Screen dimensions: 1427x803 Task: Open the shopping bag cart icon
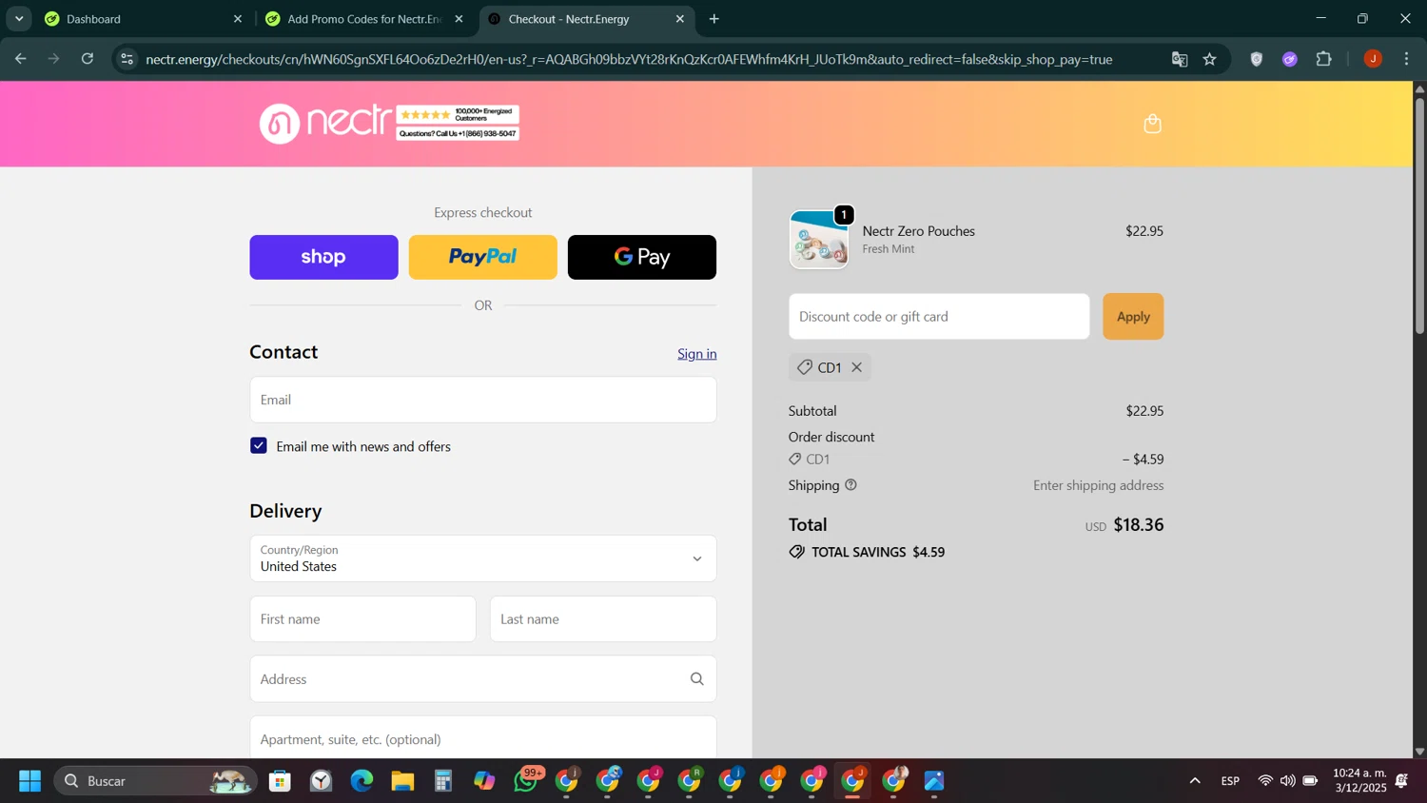1152,124
